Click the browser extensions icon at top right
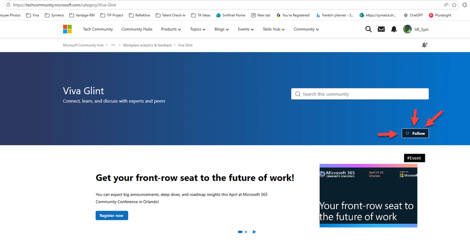The image size is (470, 244). click(465, 5)
